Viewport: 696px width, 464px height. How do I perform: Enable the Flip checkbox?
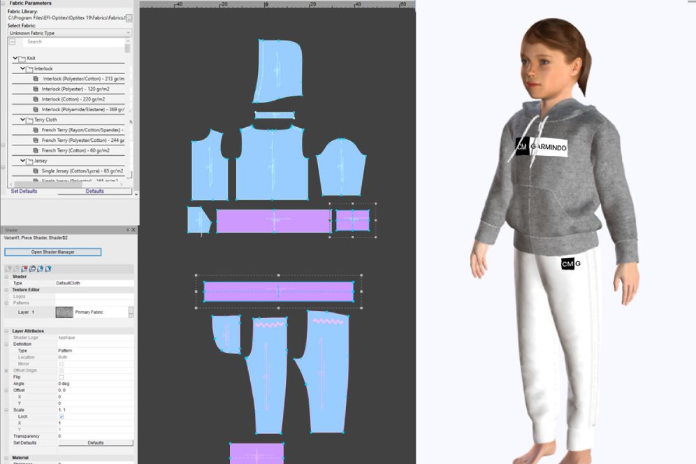point(61,377)
